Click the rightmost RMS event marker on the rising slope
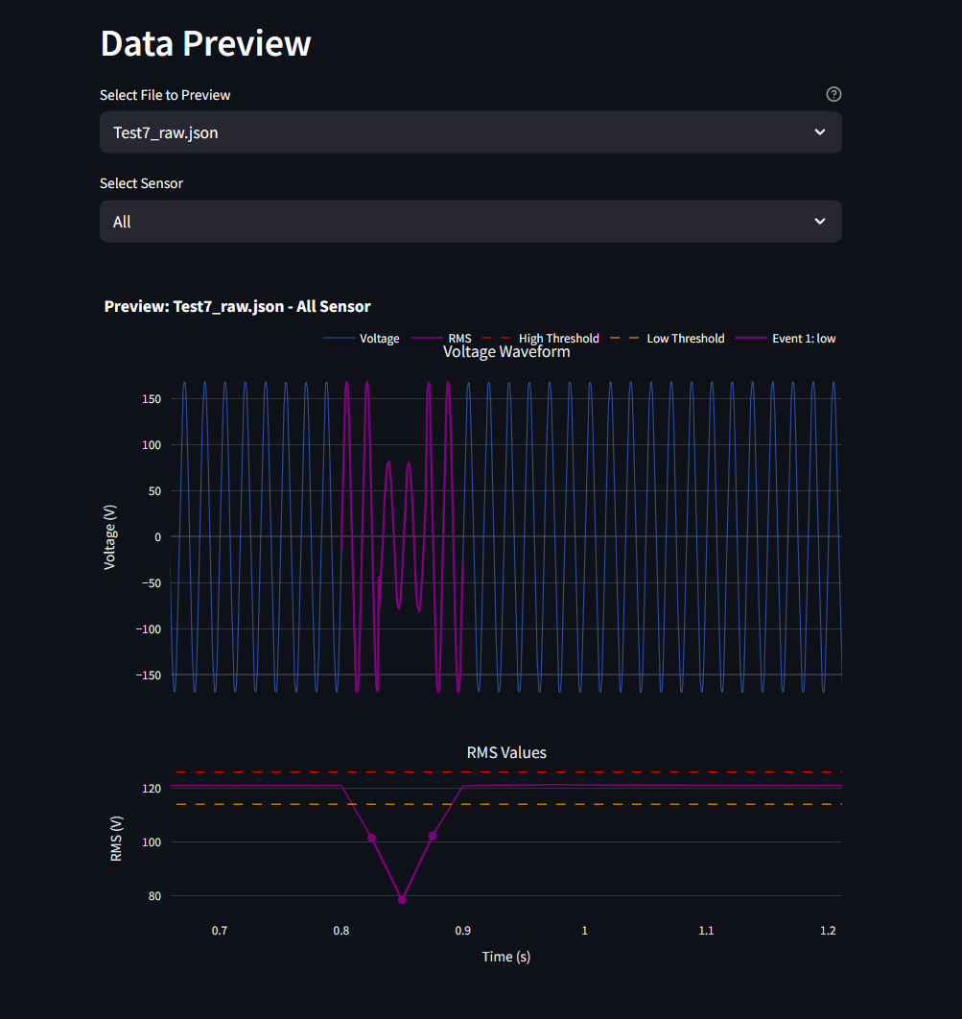 pos(433,836)
